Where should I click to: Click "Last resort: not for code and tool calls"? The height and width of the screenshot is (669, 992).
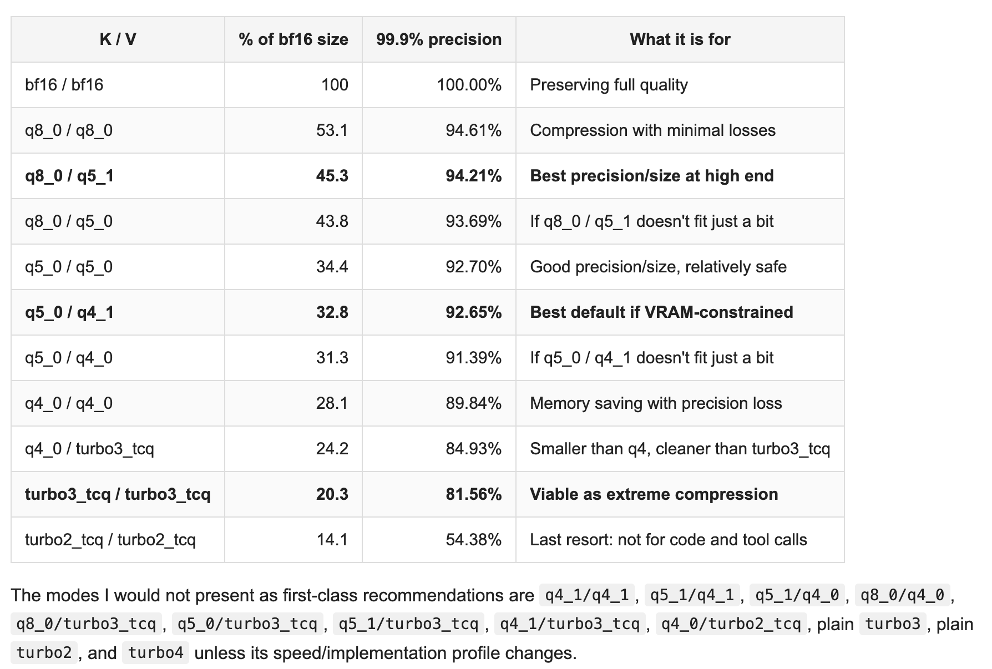point(669,540)
